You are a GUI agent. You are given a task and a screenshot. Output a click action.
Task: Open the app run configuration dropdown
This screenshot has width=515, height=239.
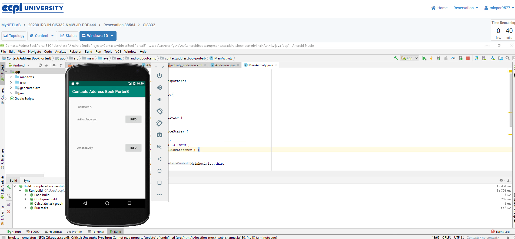coord(410,58)
